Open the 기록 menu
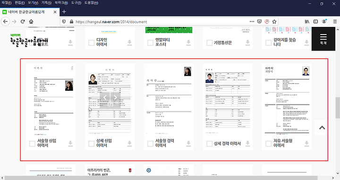This screenshot has width=340, height=180. coord(46,3)
